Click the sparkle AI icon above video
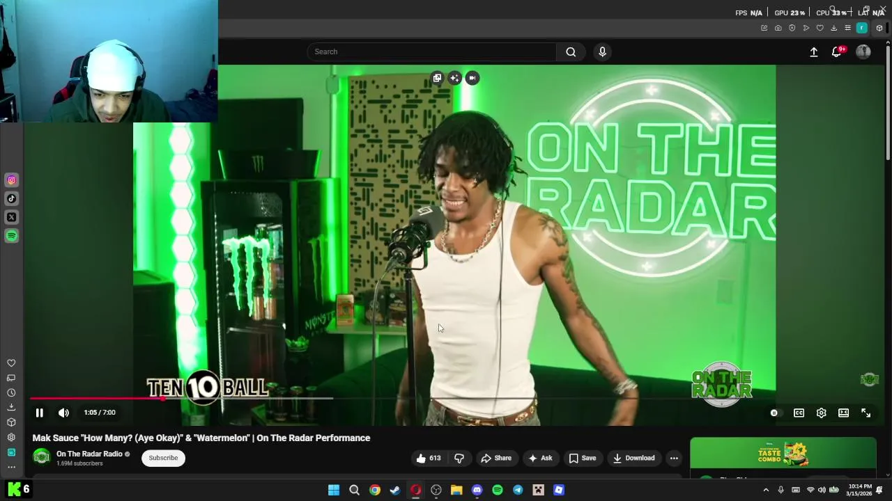The image size is (892, 501). 454,78
